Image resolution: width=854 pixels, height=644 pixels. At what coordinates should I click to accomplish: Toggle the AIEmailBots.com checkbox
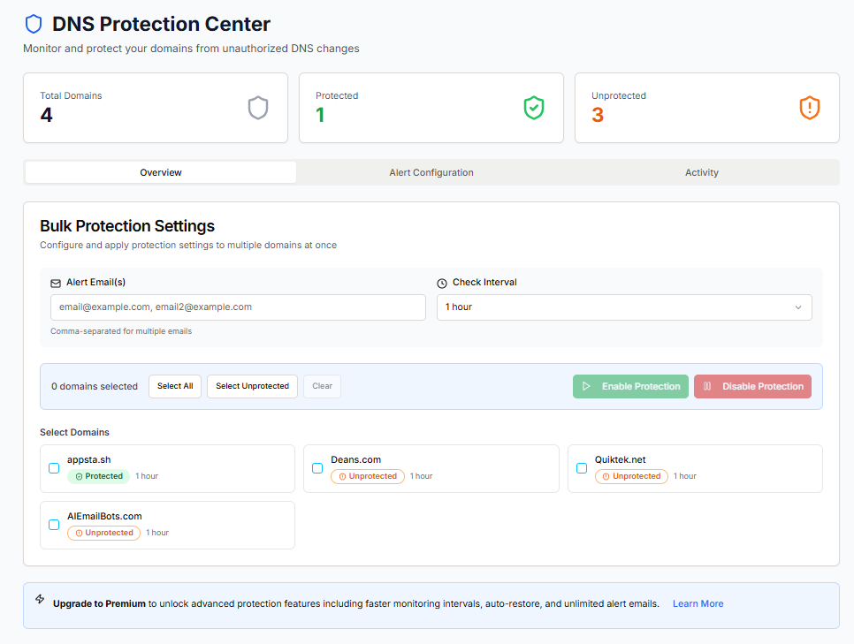(x=54, y=525)
